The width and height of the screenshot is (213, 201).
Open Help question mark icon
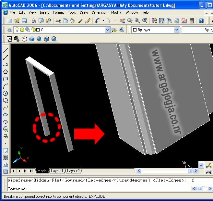tap(201, 21)
